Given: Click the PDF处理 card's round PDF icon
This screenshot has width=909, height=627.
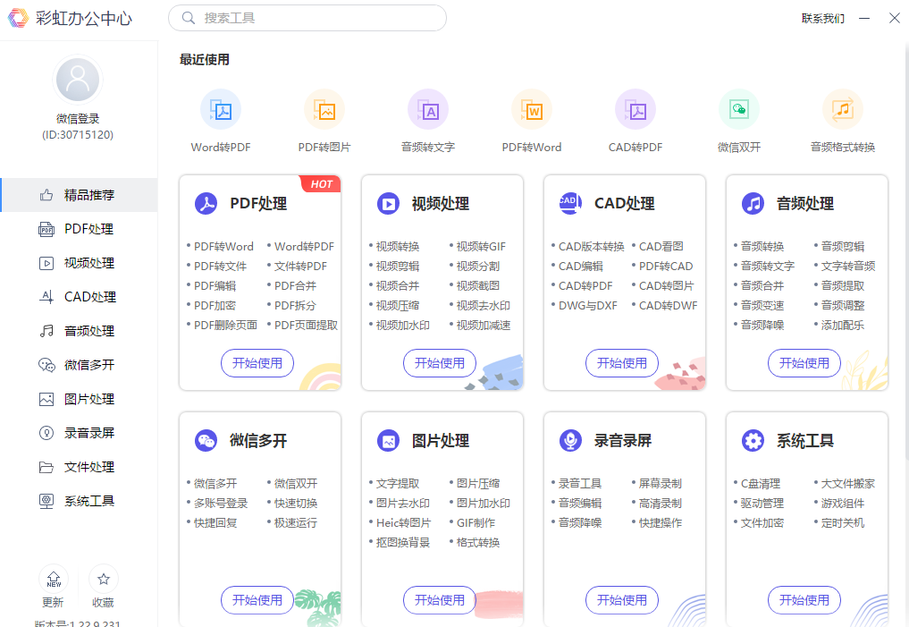Looking at the screenshot, I should click(206, 204).
